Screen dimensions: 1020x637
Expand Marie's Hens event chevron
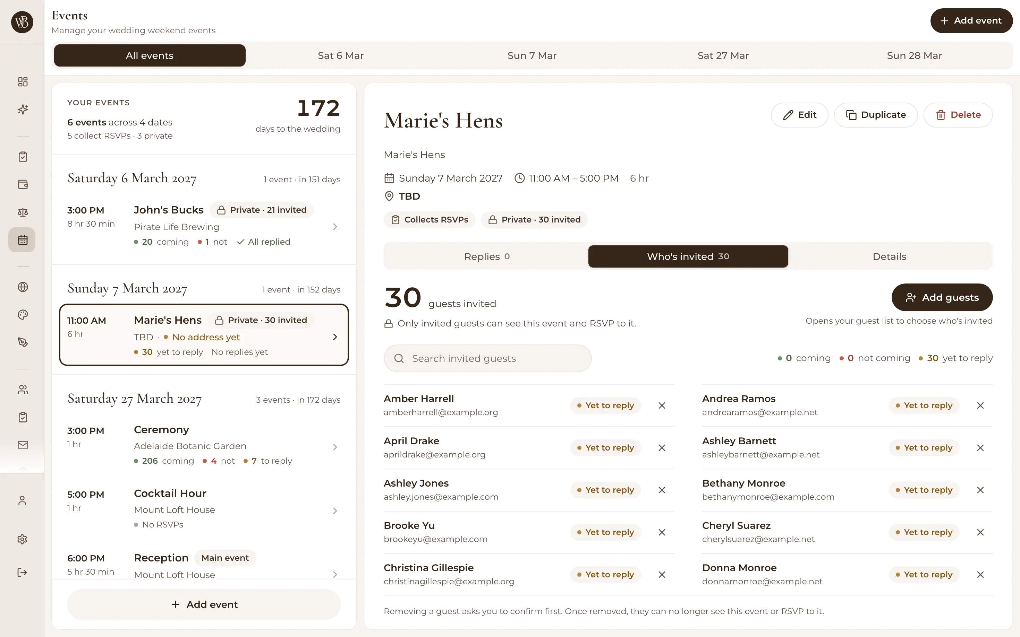335,337
